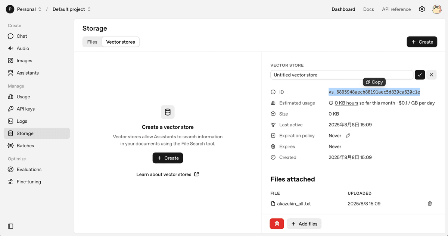
Task: Delete akazukin_all.txt with trash icon
Action: click(430, 204)
